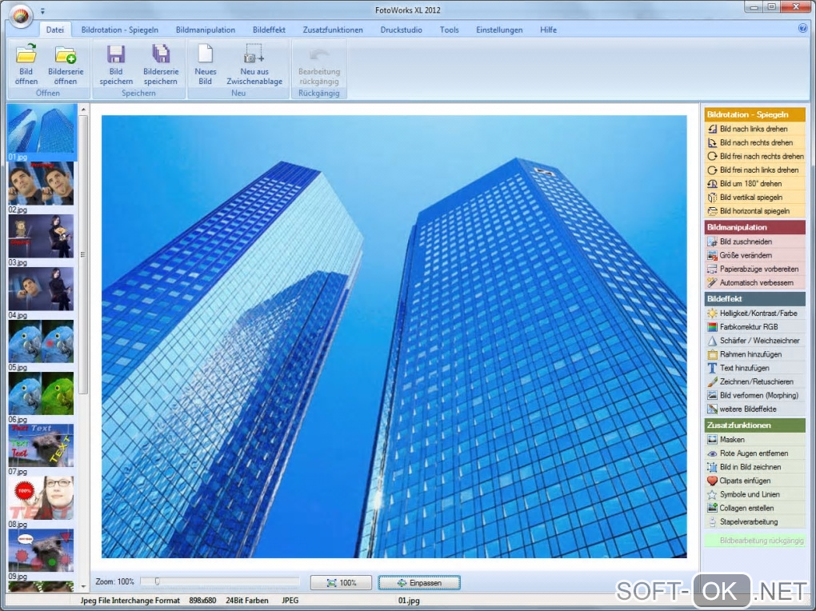Open Bild in Bild zeichnen

(754, 467)
